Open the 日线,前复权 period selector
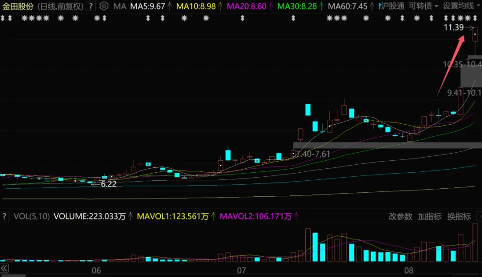This screenshot has width=482, height=277. tap(60, 6)
